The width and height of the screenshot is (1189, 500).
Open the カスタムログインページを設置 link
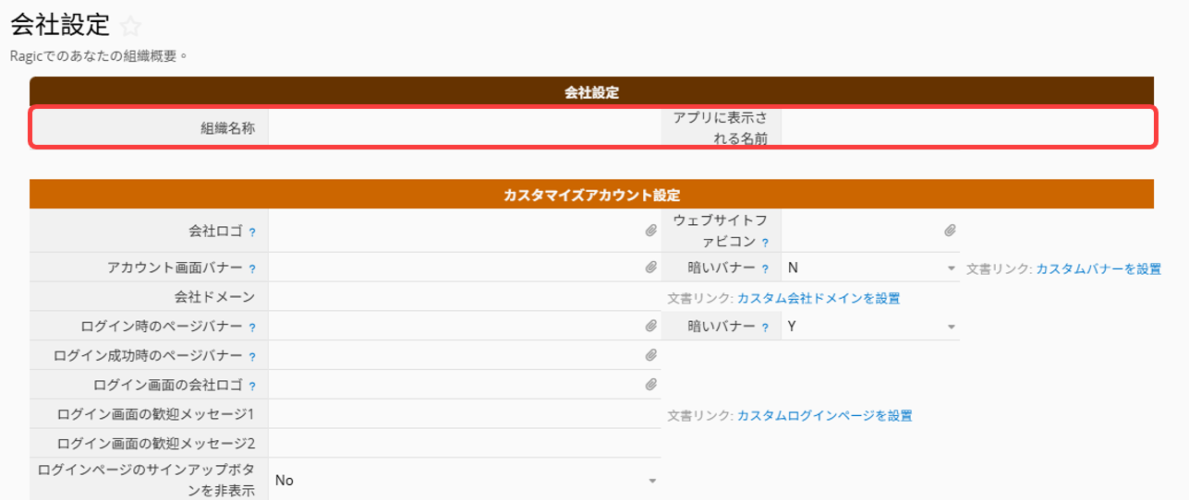click(x=824, y=416)
